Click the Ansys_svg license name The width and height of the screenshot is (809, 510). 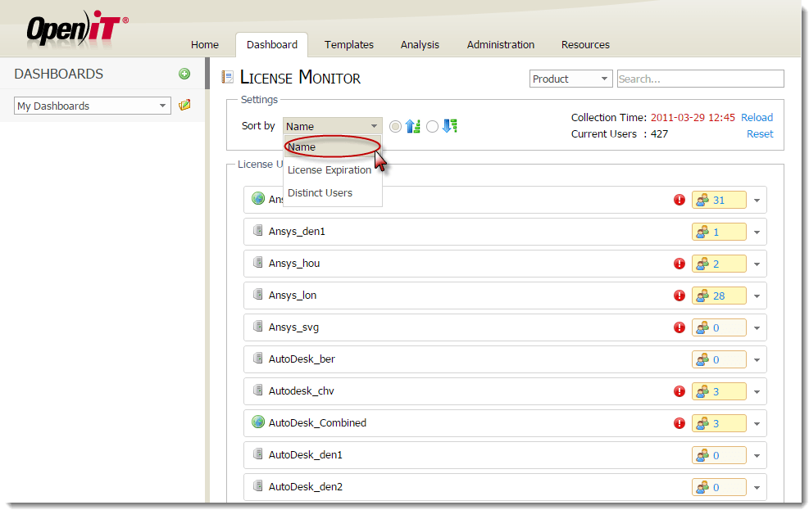point(293,327)
